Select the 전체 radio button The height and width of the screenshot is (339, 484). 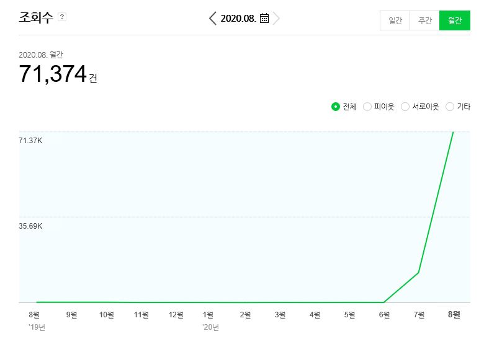point(336,107)
